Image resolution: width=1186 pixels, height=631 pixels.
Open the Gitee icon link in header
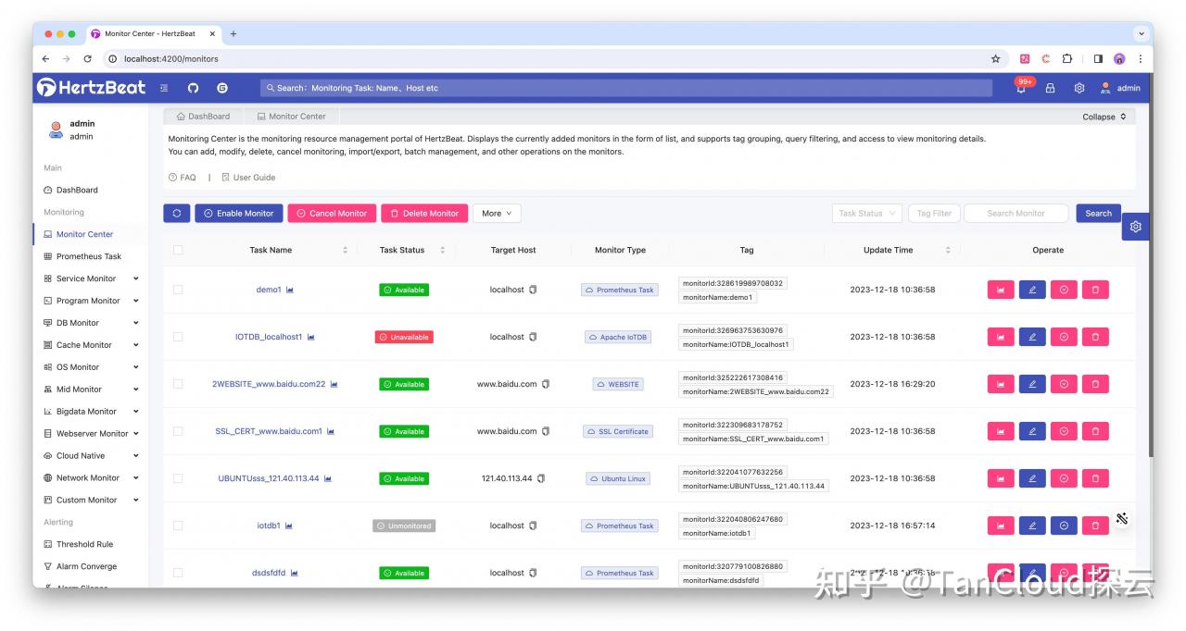coord(222,88)
